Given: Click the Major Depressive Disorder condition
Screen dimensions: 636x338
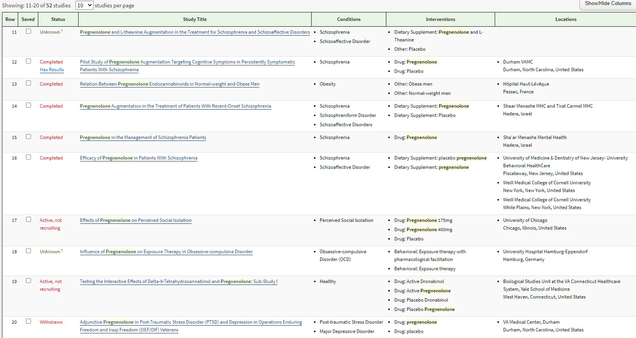Looking at the screenshot, I should 347,331.
